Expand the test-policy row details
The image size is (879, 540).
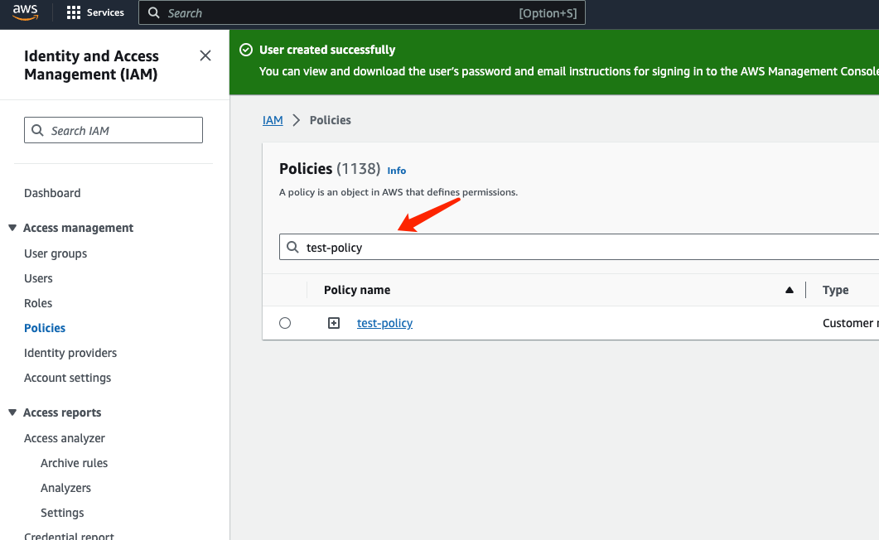pyautogui.click(x=334, y=323)
